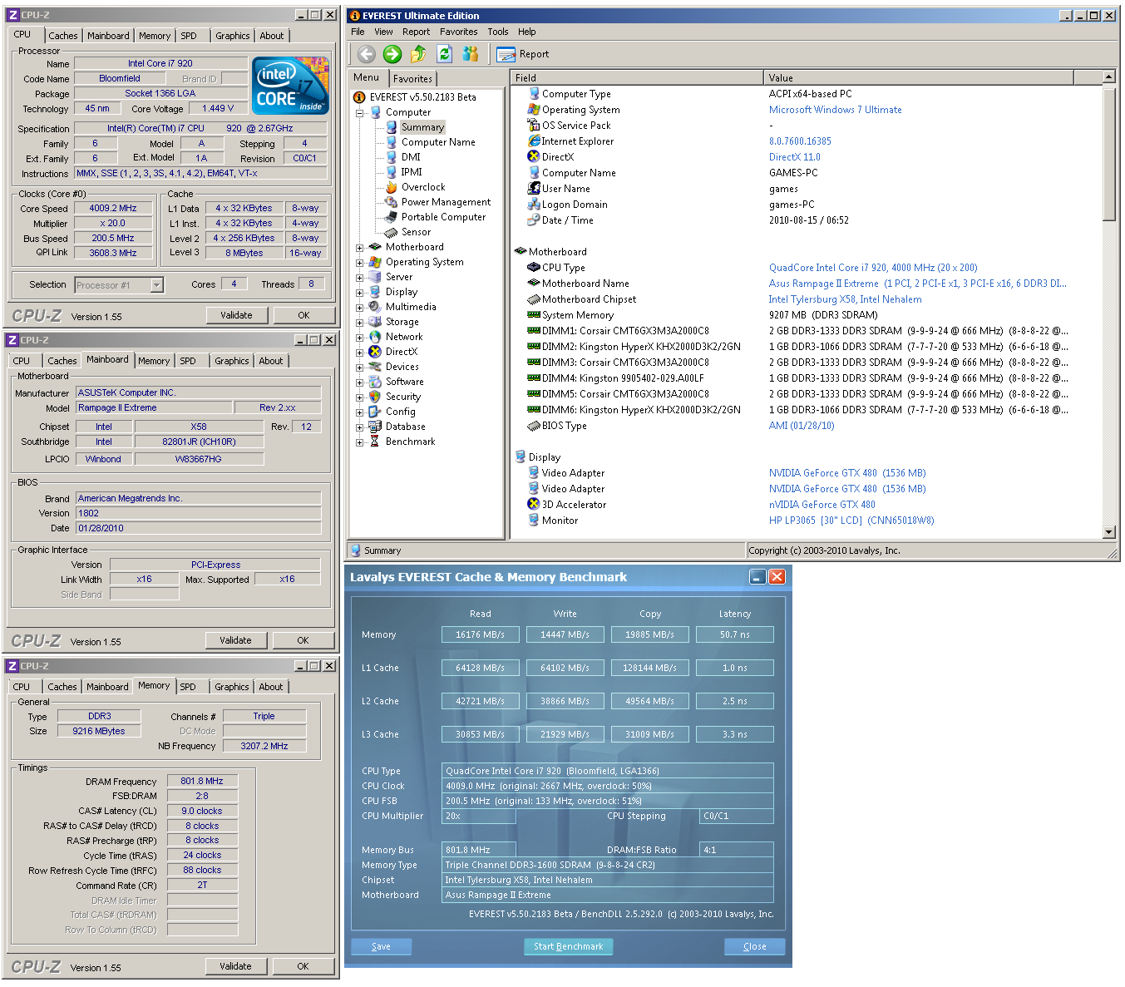Click the Benchmark icon in the EVEREST tree

(375, 442)
